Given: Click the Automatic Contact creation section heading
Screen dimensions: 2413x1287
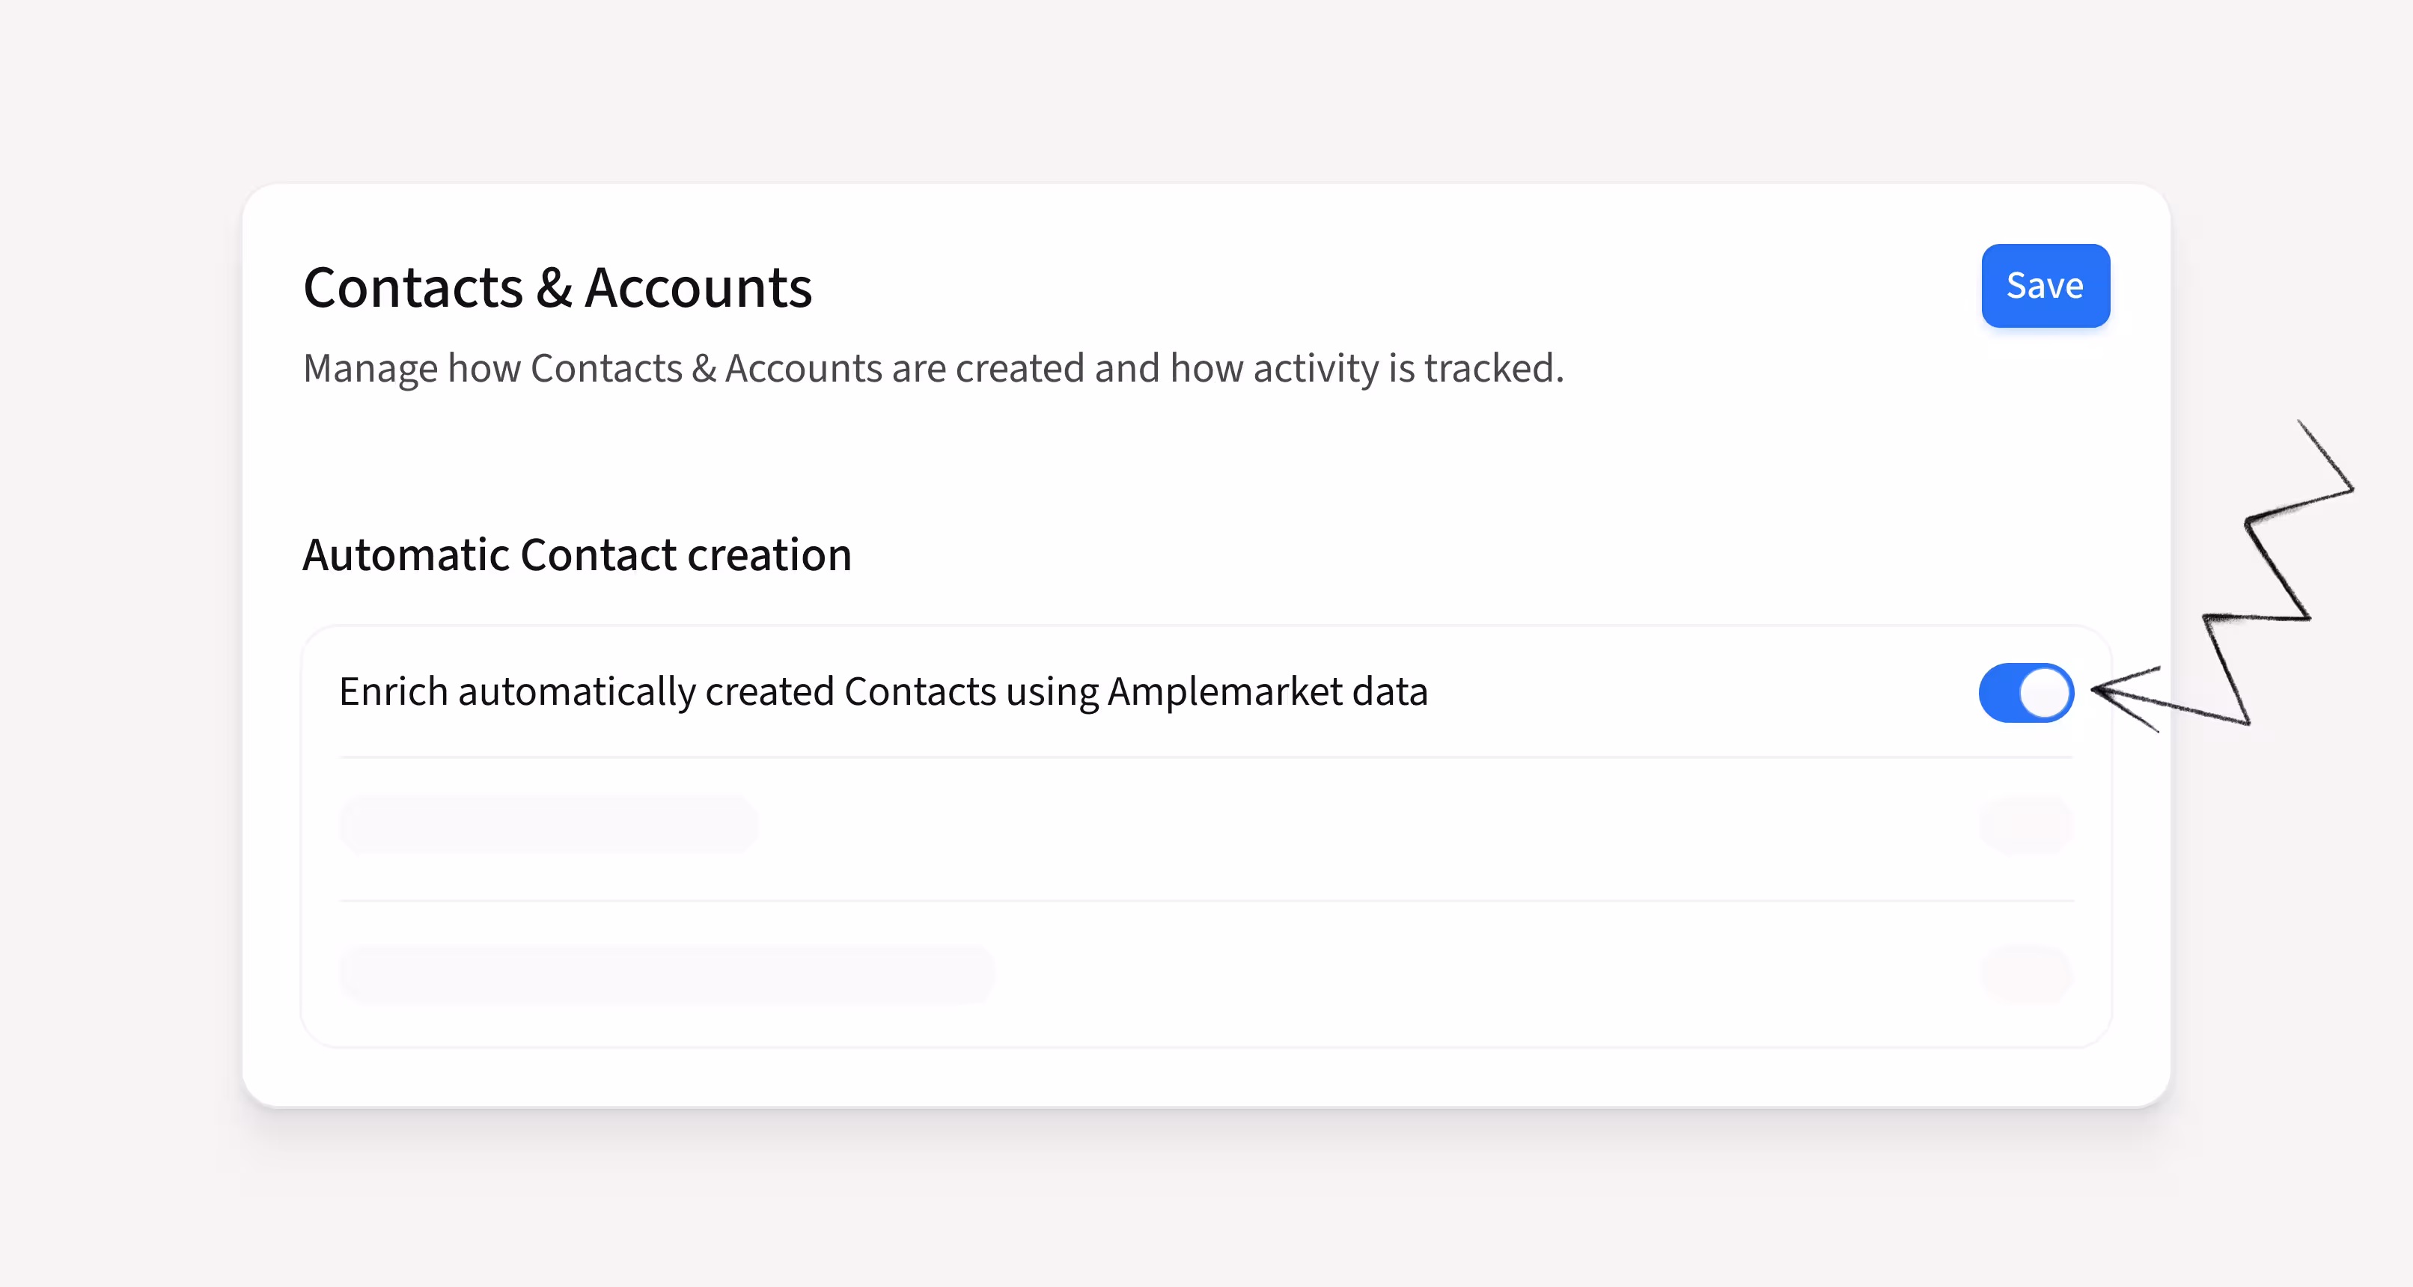Looking at the screenshot, I should coord(577,554).
